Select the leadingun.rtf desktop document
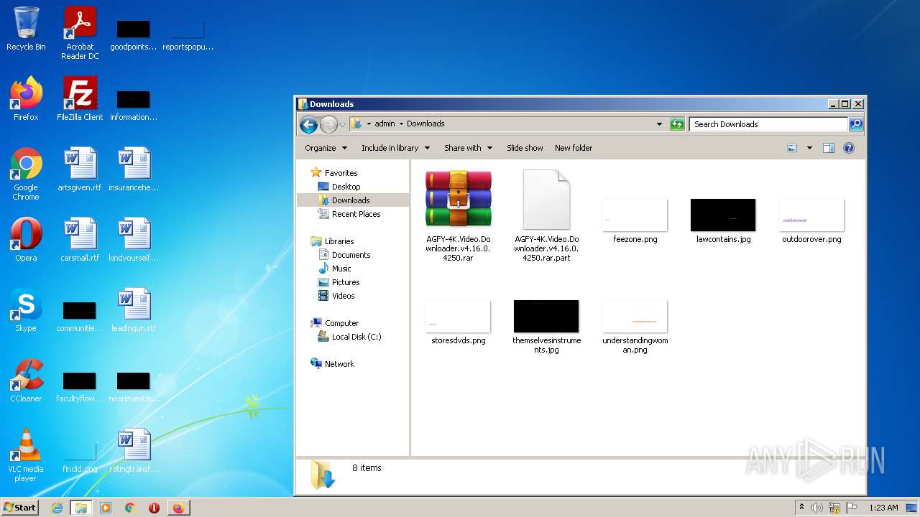Image resolution: width=920 pixels, height=517 pixels. (134, 309)
